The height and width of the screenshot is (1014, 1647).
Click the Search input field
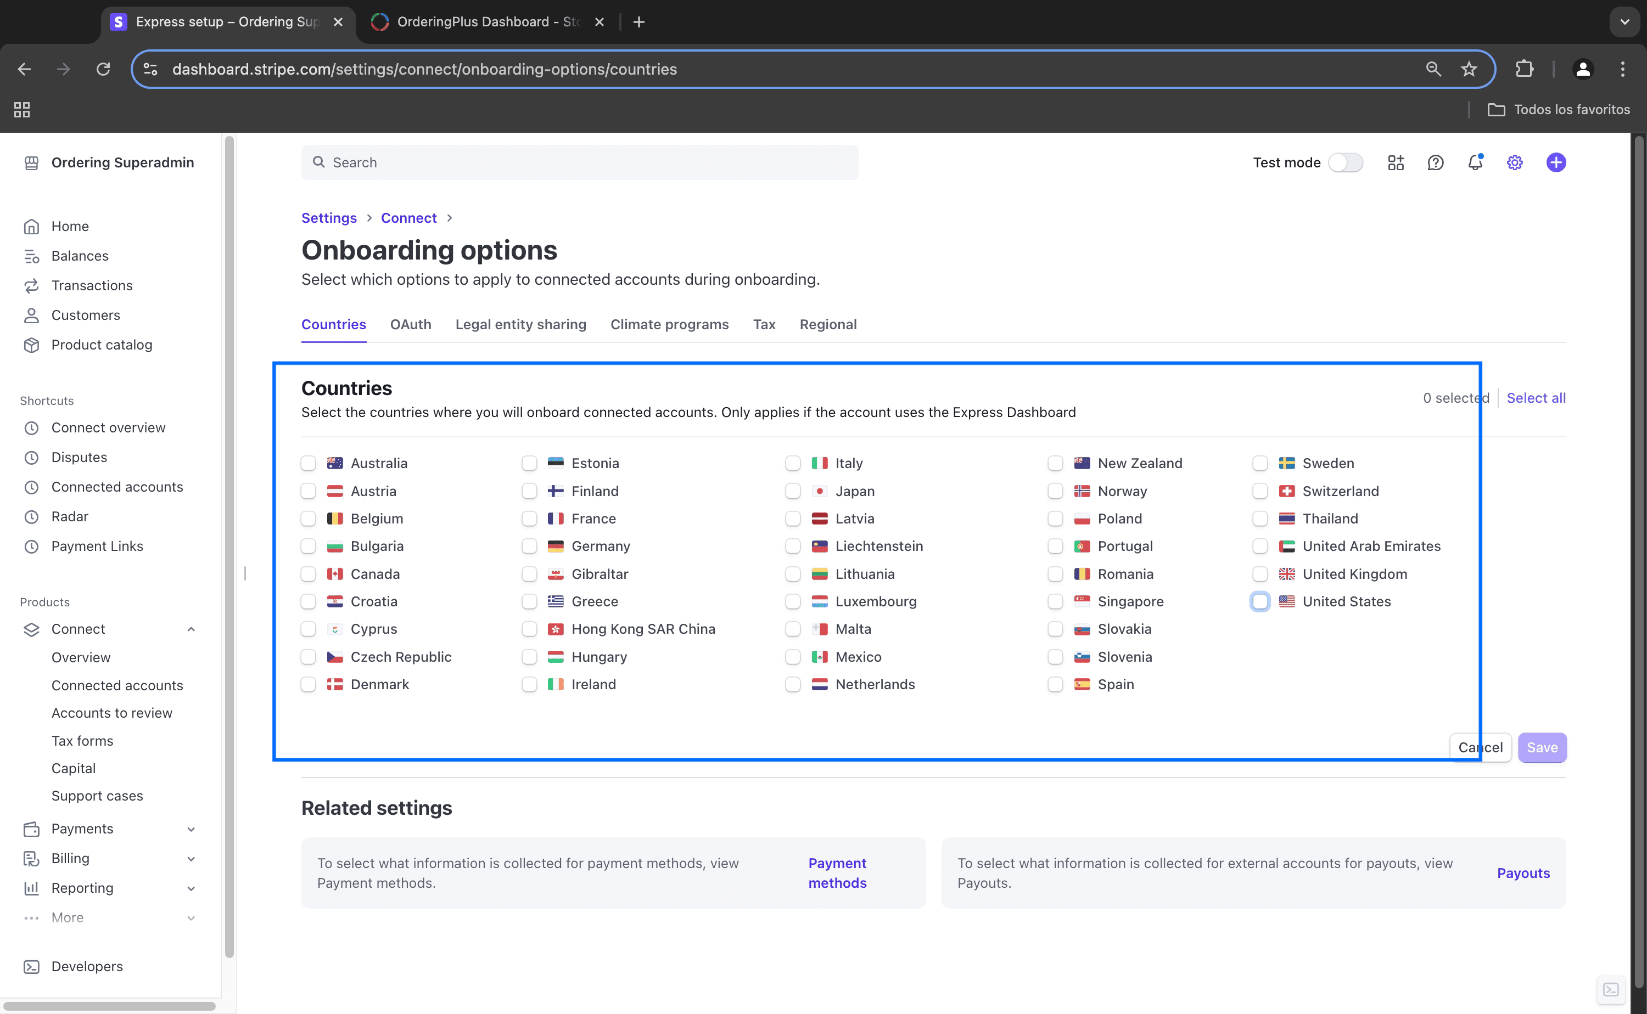pos(580,162)
